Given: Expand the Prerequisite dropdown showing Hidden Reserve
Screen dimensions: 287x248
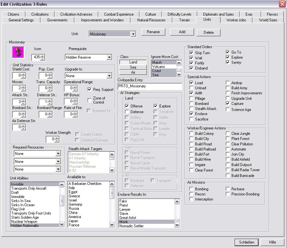Looking at the screenshot, I should (109, 57).
